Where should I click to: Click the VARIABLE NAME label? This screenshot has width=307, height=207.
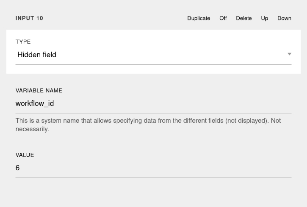click(x=39, y=91)
